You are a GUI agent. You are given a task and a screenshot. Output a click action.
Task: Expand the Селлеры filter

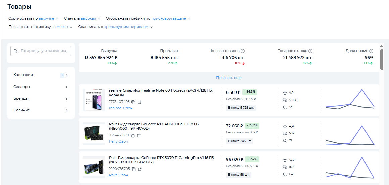[41, 87]
